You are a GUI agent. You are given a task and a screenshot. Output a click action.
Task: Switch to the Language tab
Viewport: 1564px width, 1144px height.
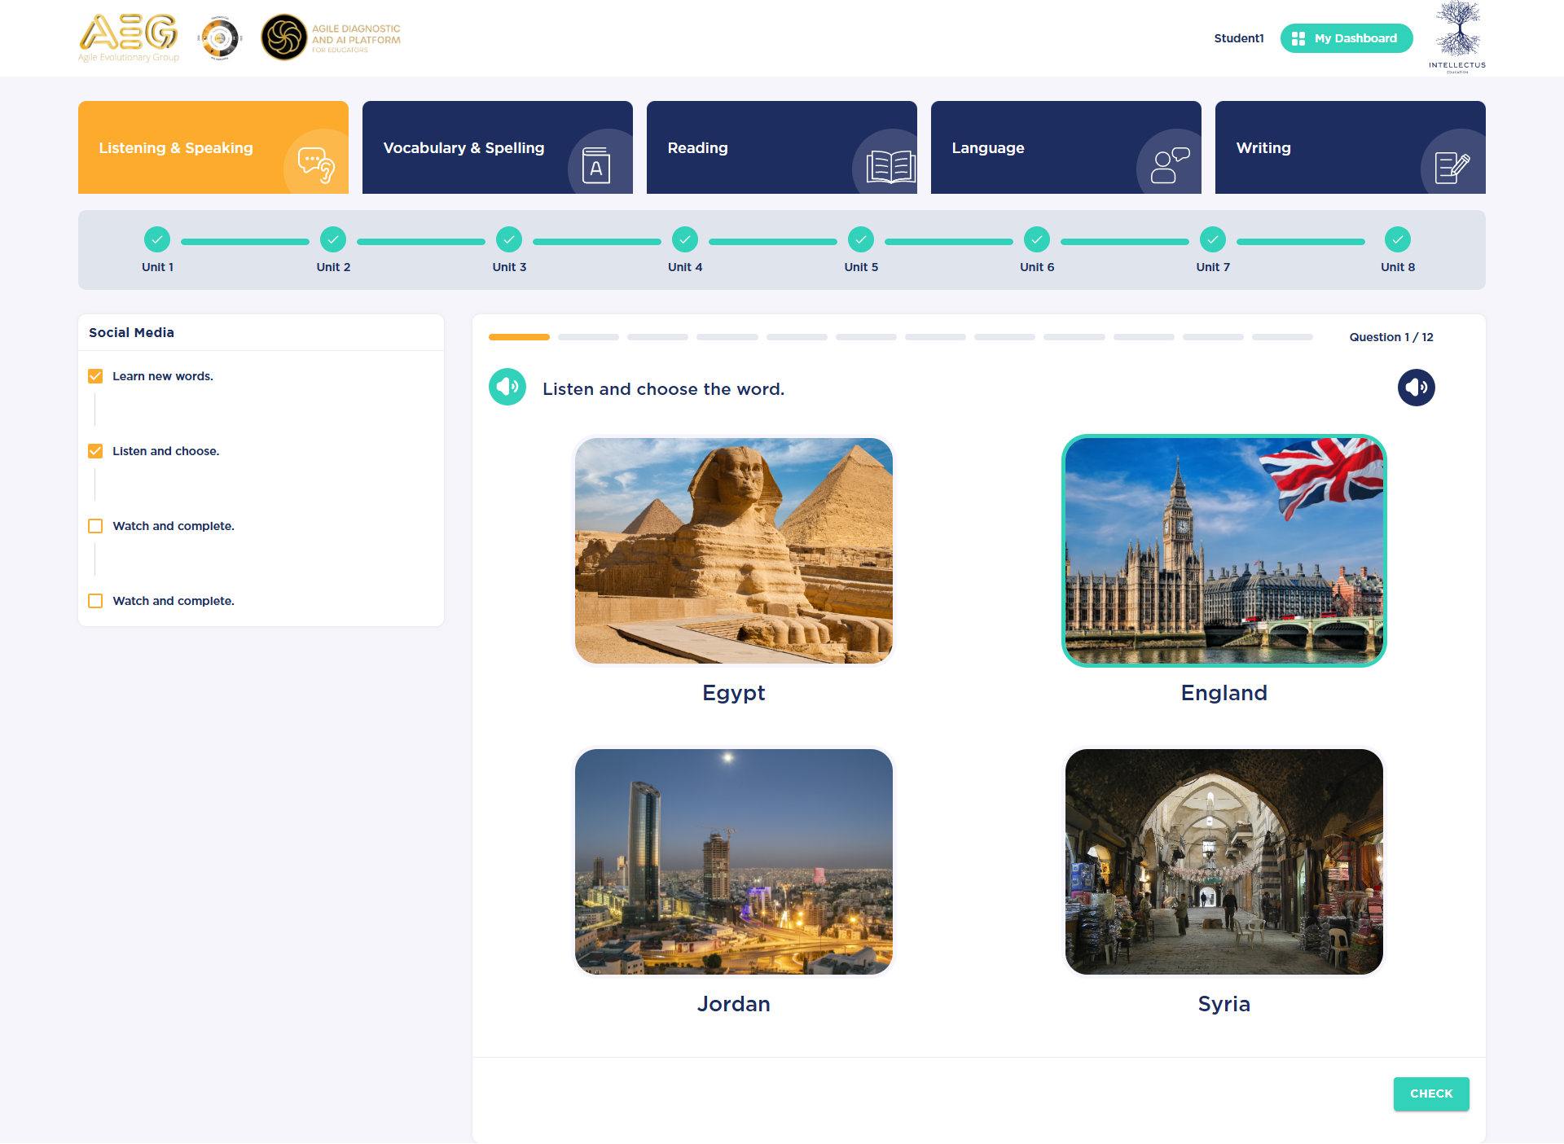click(x=1066, y=147)
